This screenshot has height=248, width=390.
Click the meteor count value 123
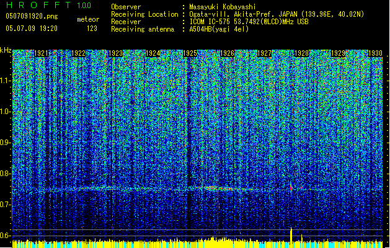[92, 29]
